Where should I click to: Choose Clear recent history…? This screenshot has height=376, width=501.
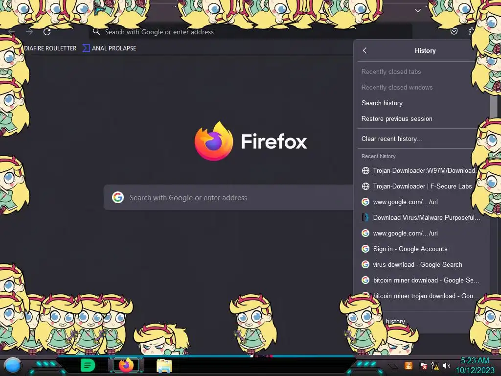coord(392,139)
